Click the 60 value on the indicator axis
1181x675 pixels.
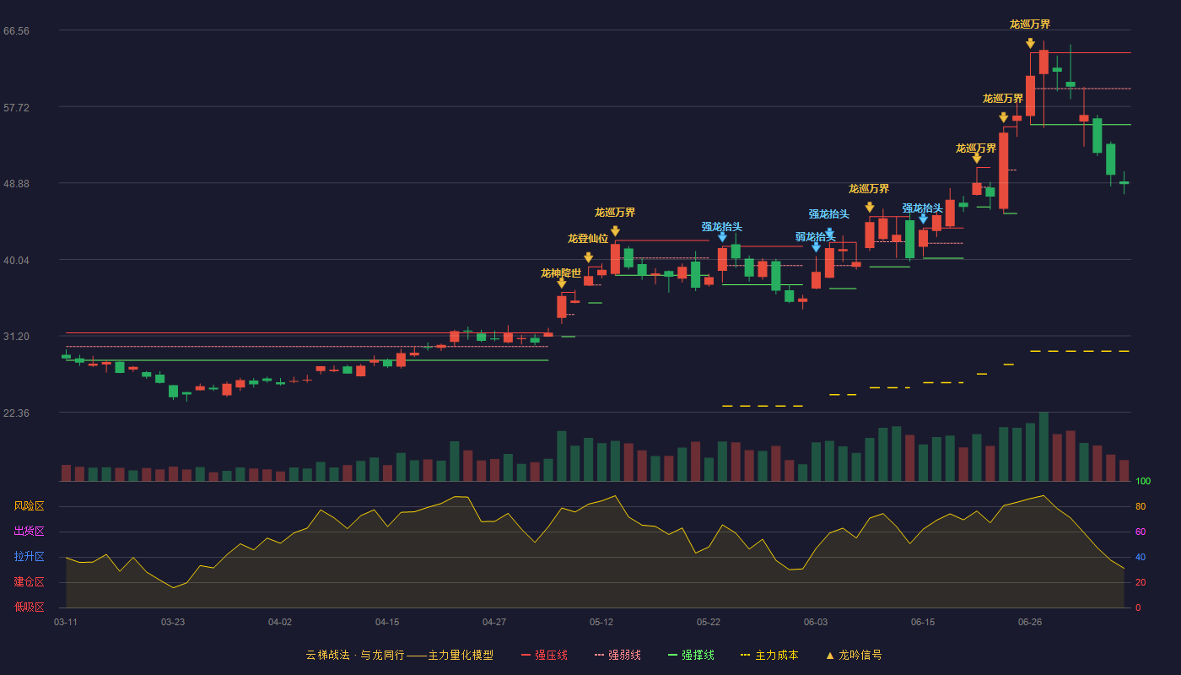[x=1141, y=532]
